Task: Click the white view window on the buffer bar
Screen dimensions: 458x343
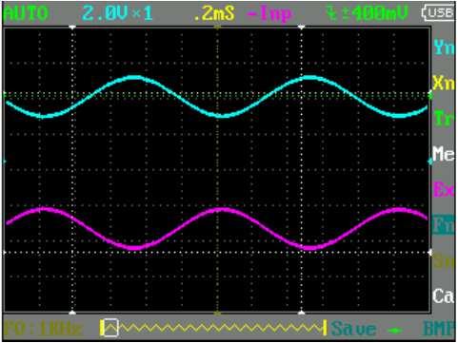Action: pos(111,328)
